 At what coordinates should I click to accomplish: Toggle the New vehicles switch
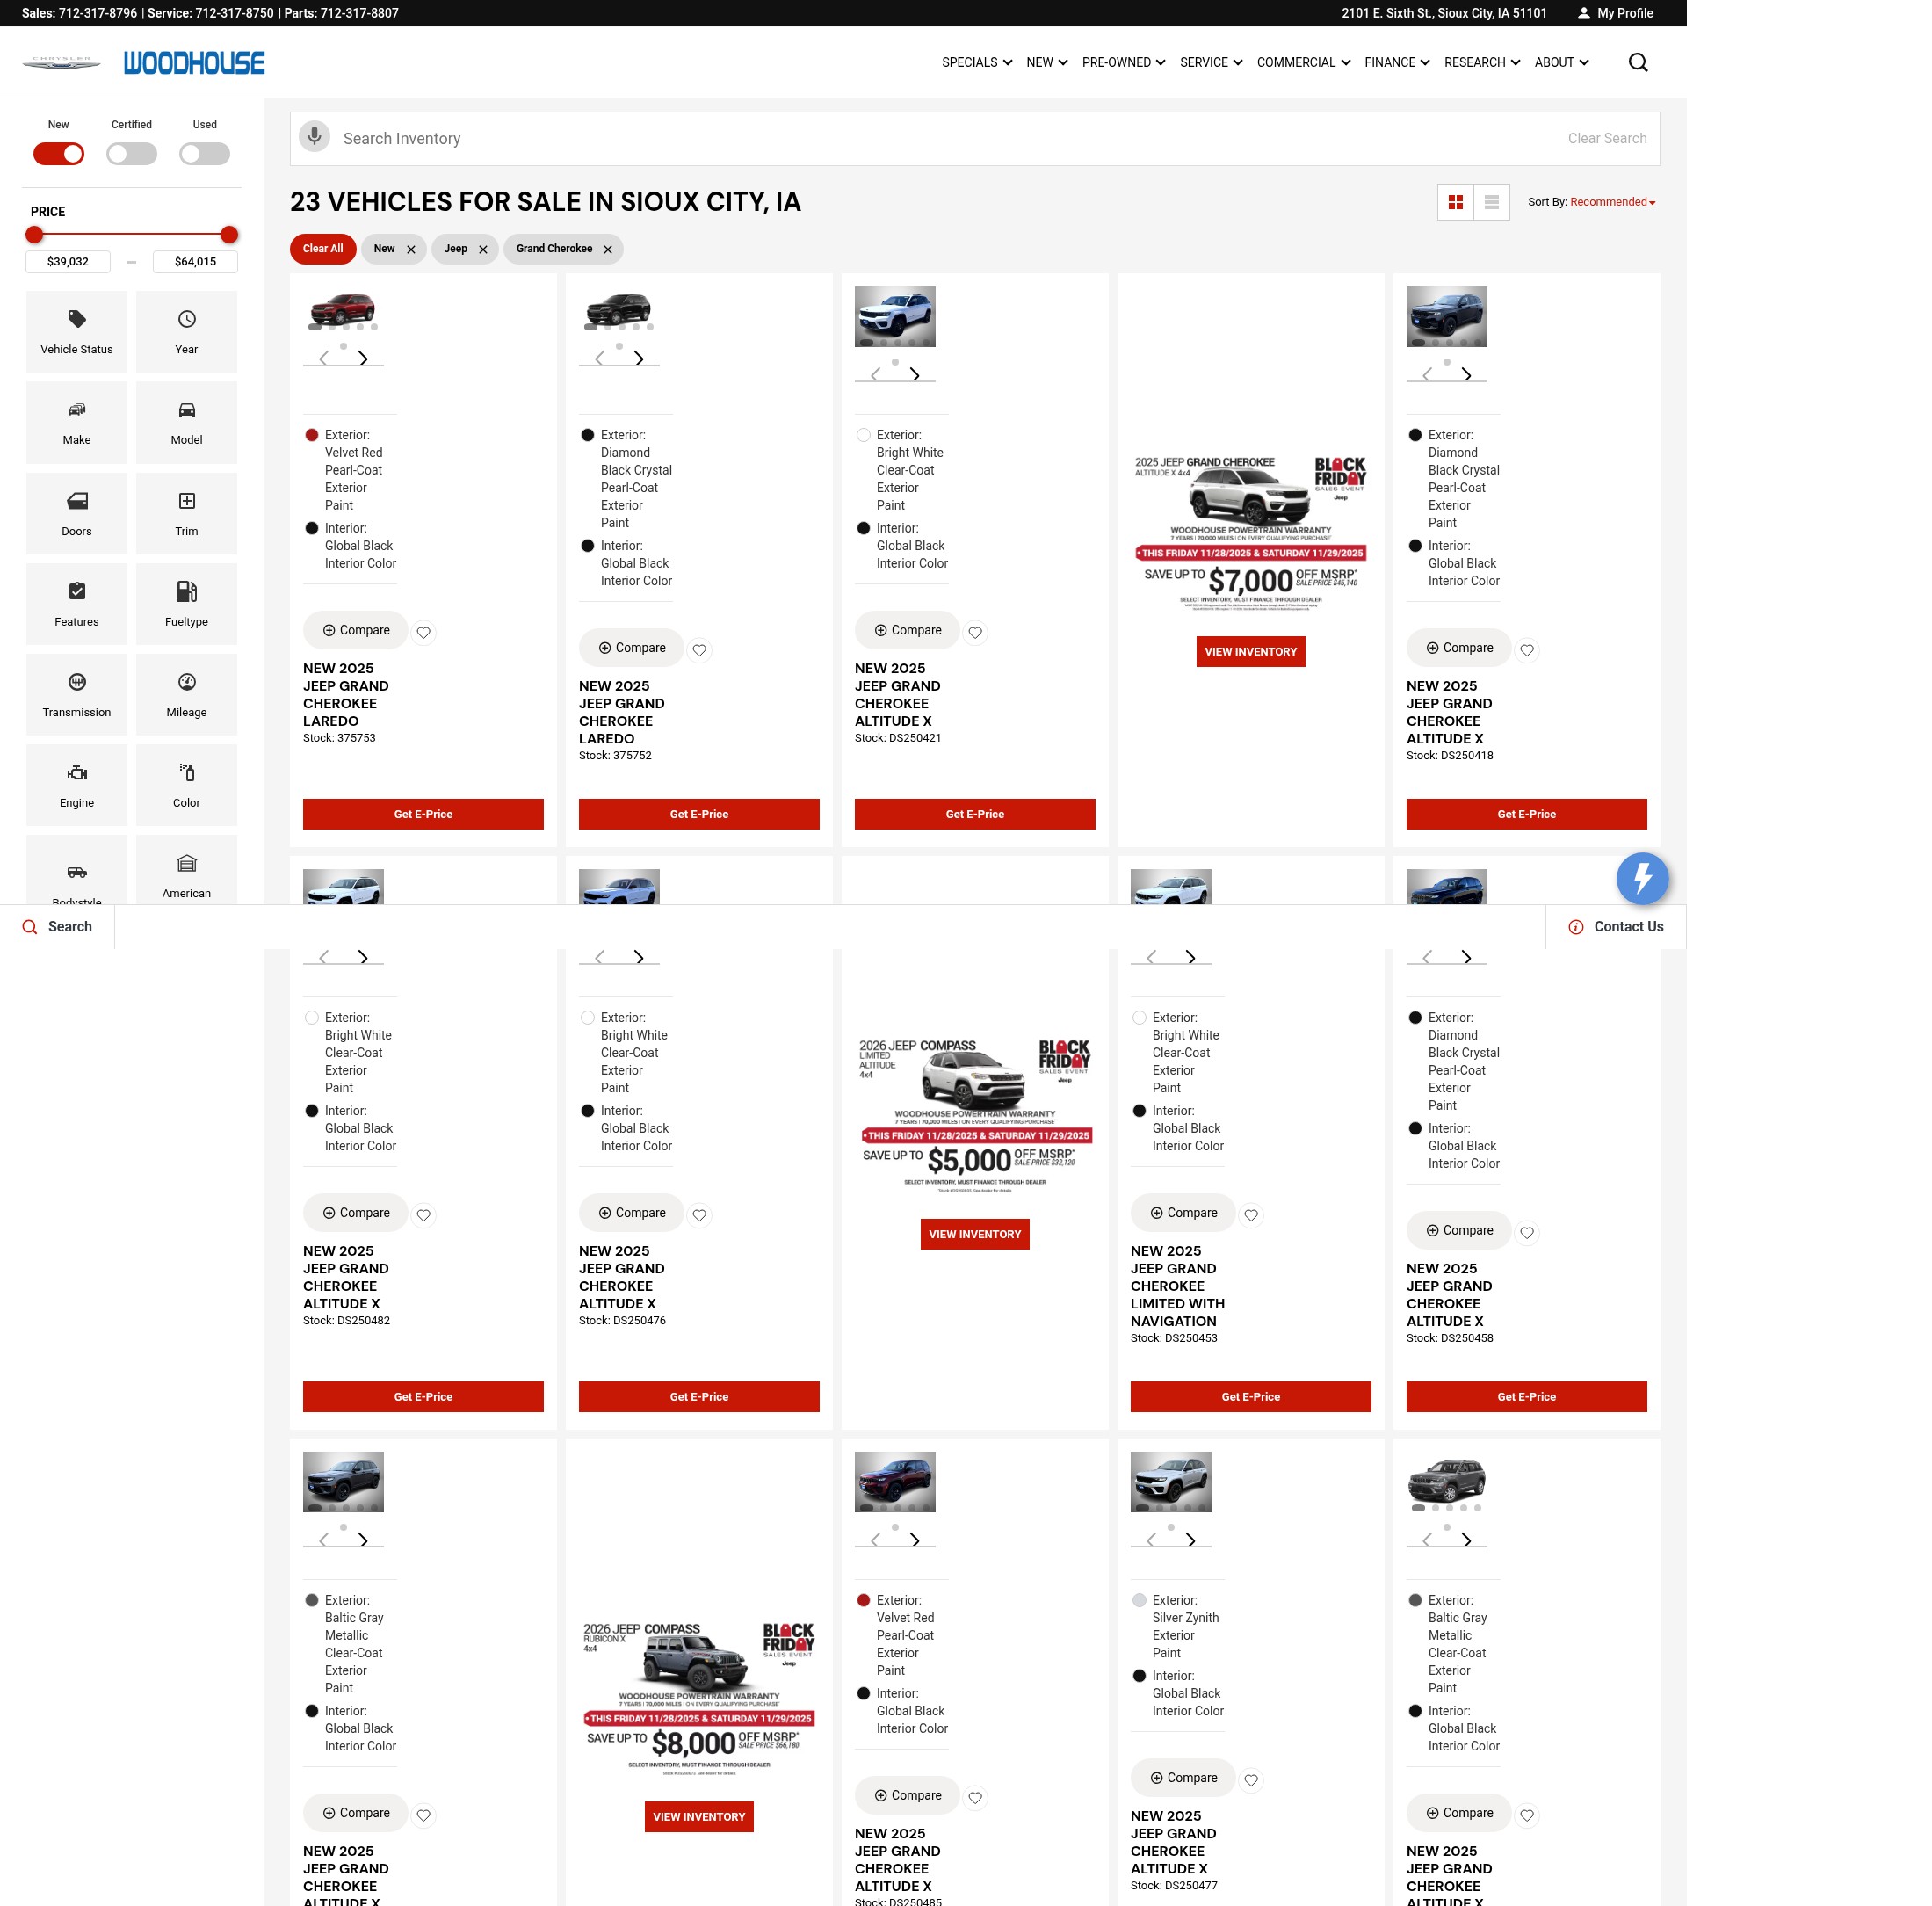tap(59, 154)
